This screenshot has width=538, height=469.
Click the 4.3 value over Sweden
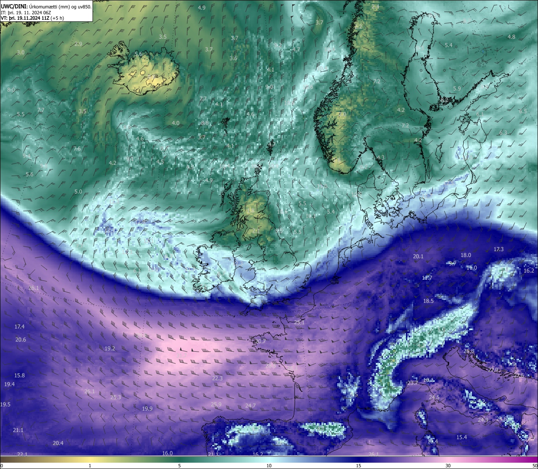(380, 158)
